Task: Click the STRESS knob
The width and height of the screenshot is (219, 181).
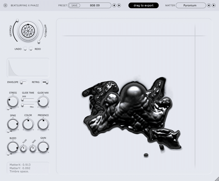Action: [13, 101]
